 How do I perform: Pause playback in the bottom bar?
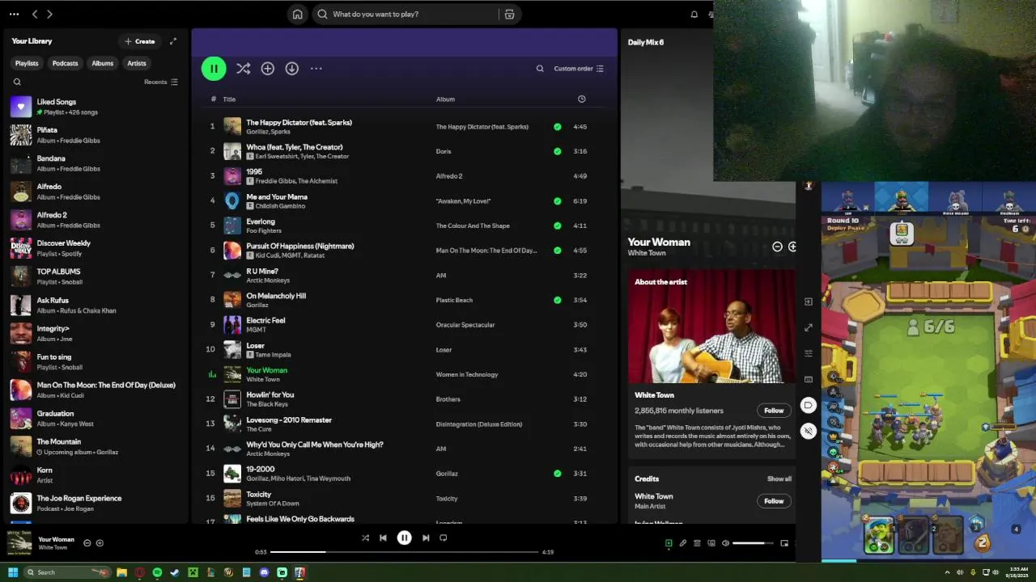click(x=404, y=538)
